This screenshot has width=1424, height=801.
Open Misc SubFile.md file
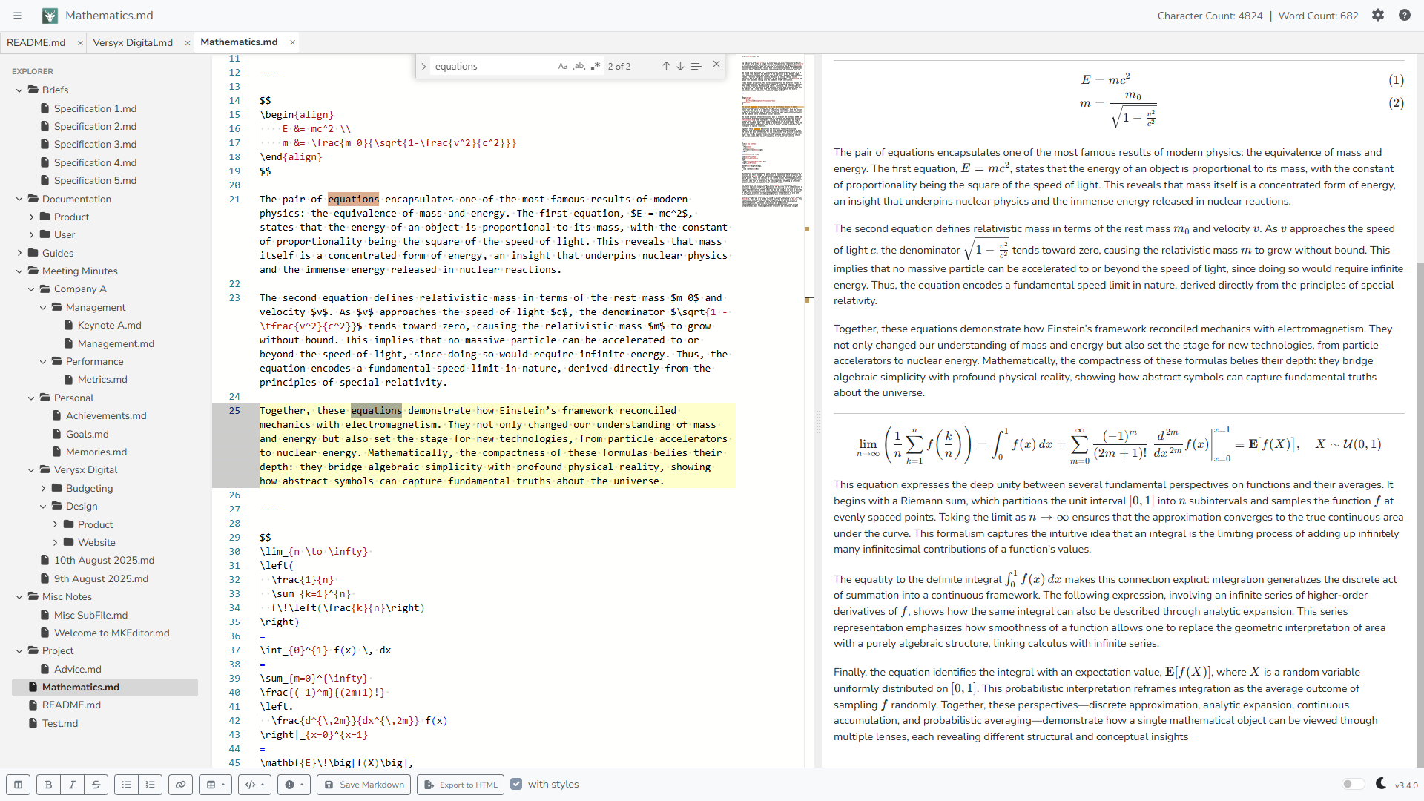coord(90,616)
